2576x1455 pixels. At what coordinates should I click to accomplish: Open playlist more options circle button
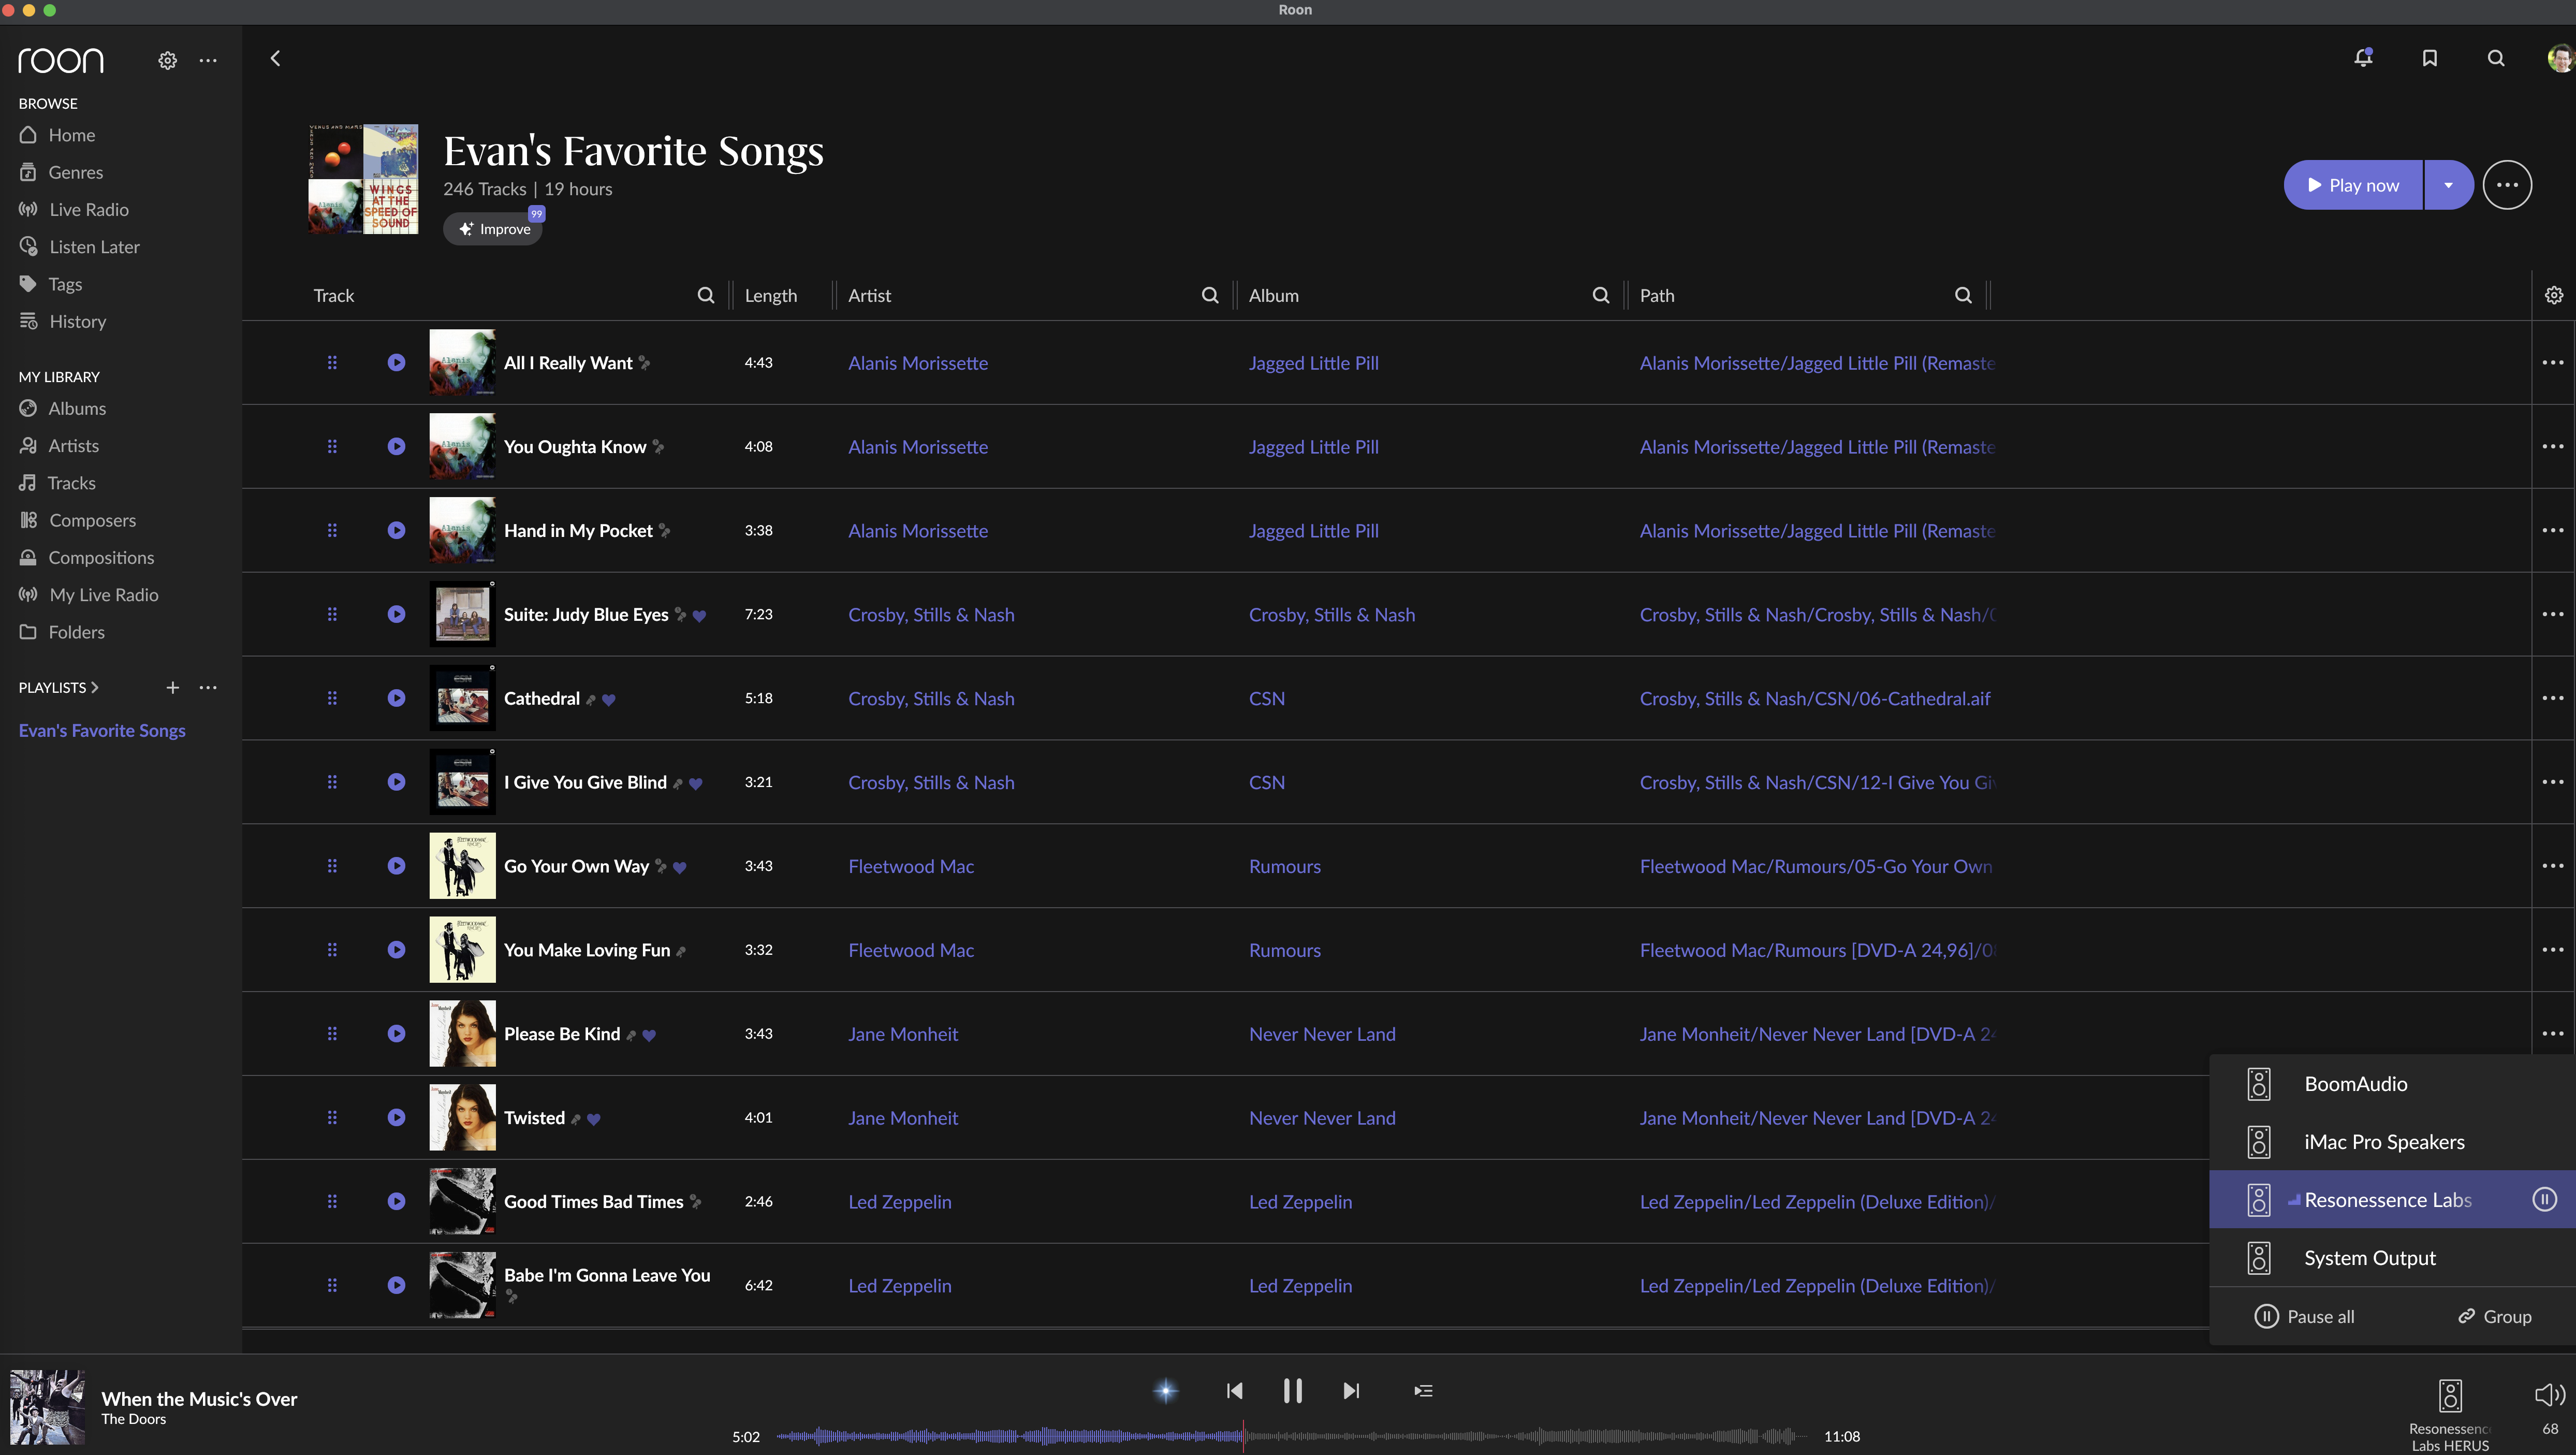coord(2507,185)
